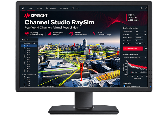
Task: Switch to the Scenario tab
Action: [x=40, y=8]
